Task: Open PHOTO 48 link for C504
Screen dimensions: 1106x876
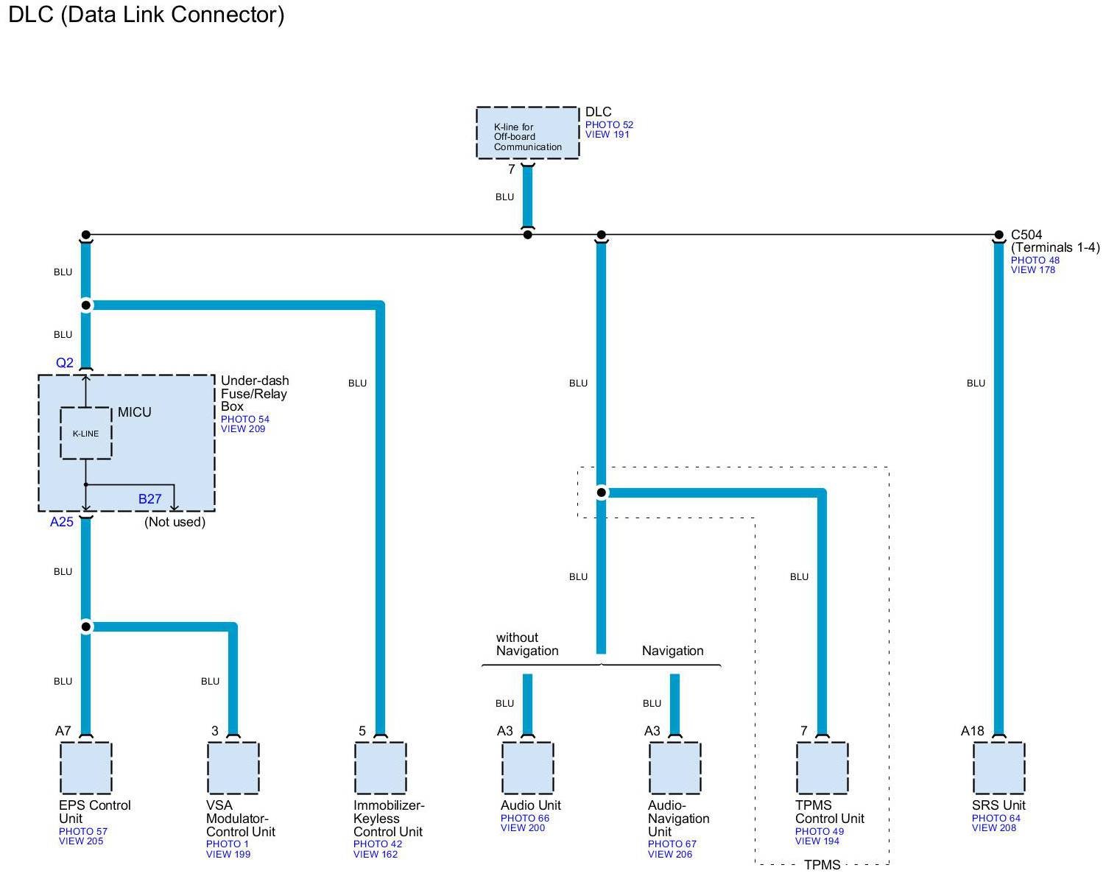Action: coord(1035,261)
